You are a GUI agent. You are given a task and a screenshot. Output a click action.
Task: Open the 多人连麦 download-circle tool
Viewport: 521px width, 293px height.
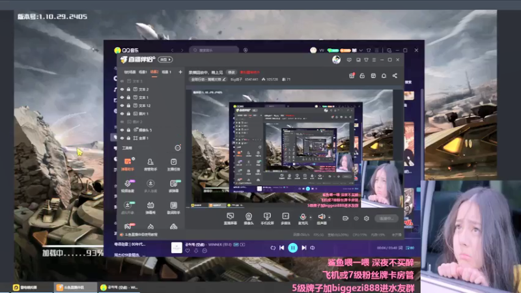[x=150, y=186]
